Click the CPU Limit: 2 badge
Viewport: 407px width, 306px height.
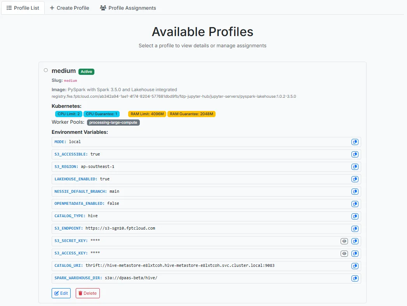point(68,114)
